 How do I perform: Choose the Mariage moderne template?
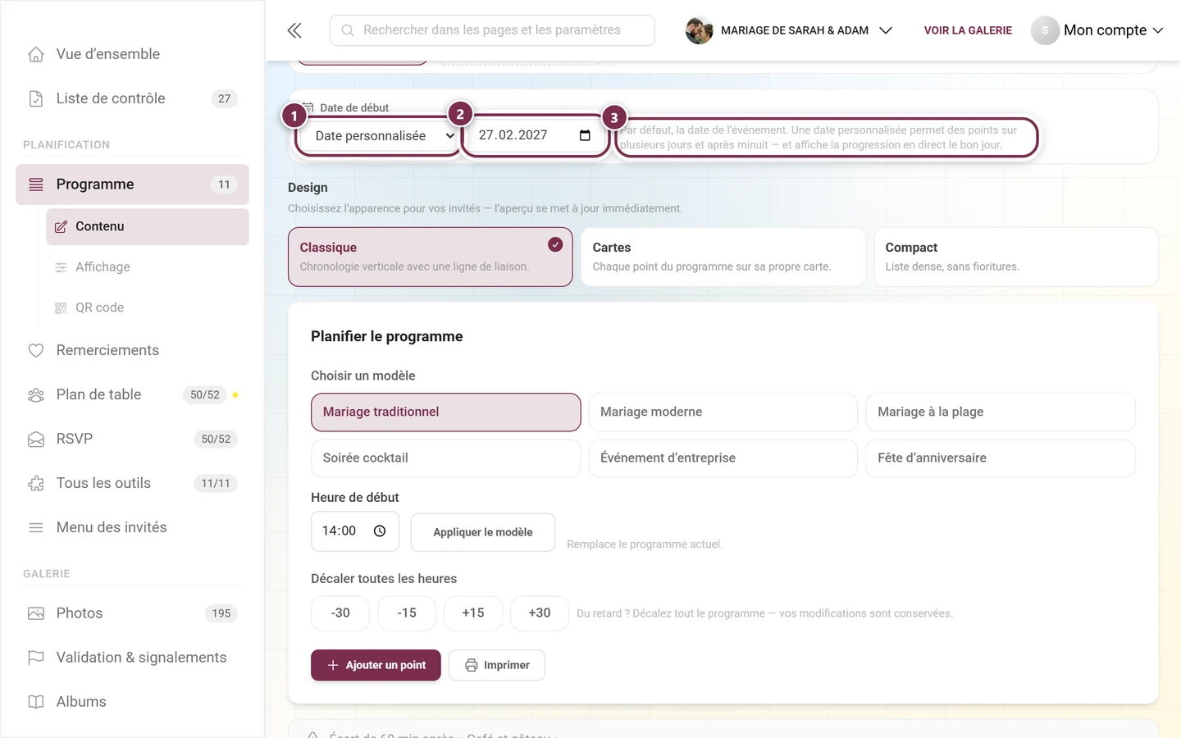723,412
